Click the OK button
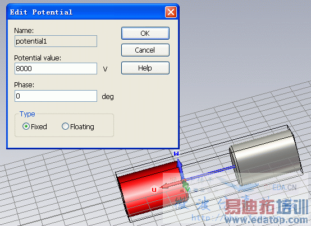Viewport: 311px width, 226px height. [145, 33]
